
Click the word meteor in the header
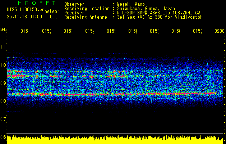click(52, 12)
